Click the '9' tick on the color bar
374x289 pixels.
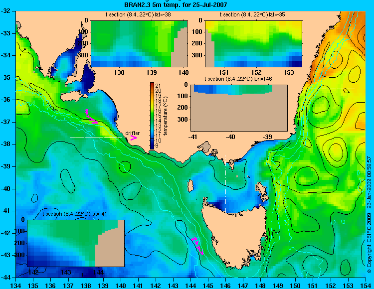coord(157,145)
